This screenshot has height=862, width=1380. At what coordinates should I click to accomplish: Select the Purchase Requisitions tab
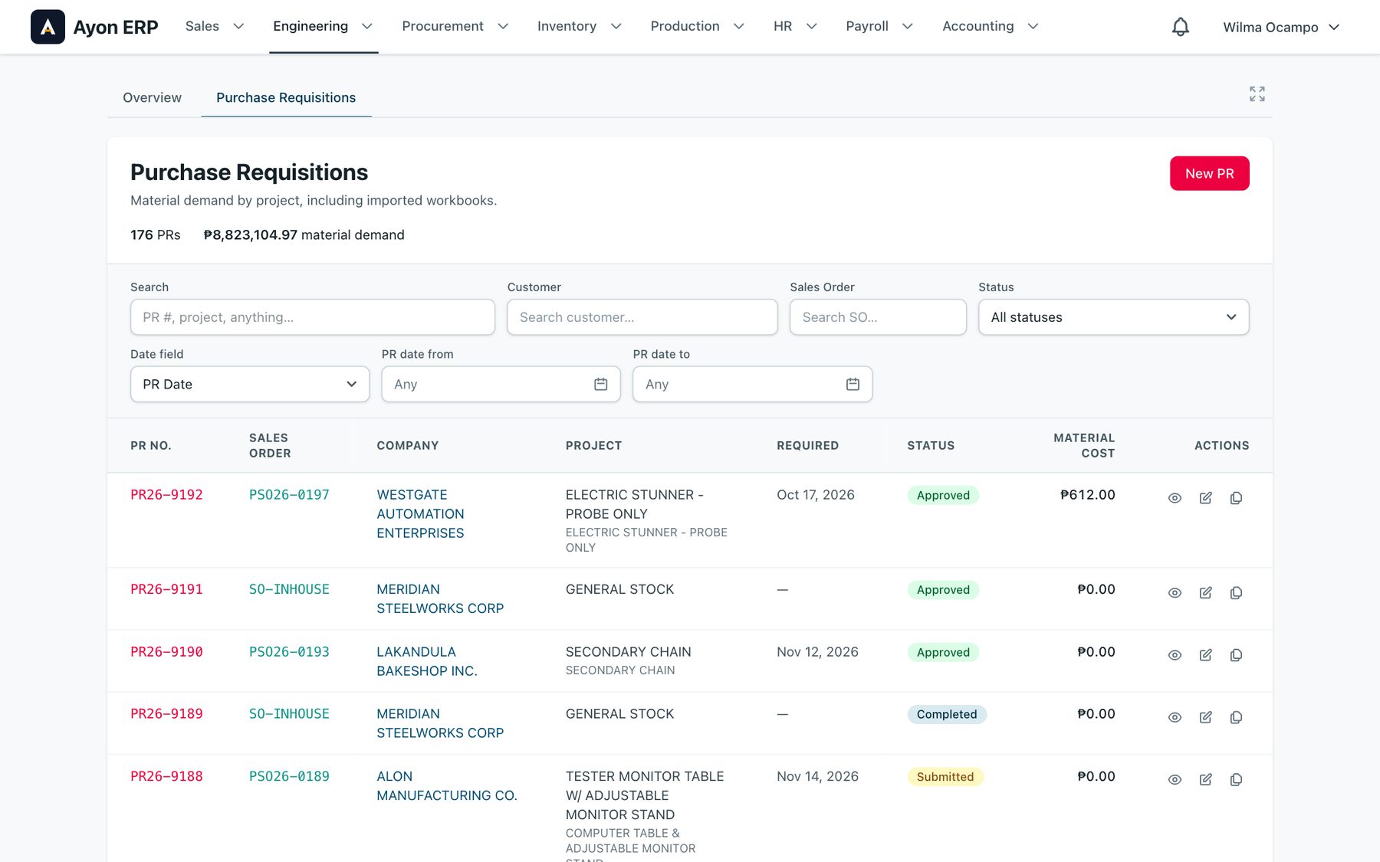286,97
